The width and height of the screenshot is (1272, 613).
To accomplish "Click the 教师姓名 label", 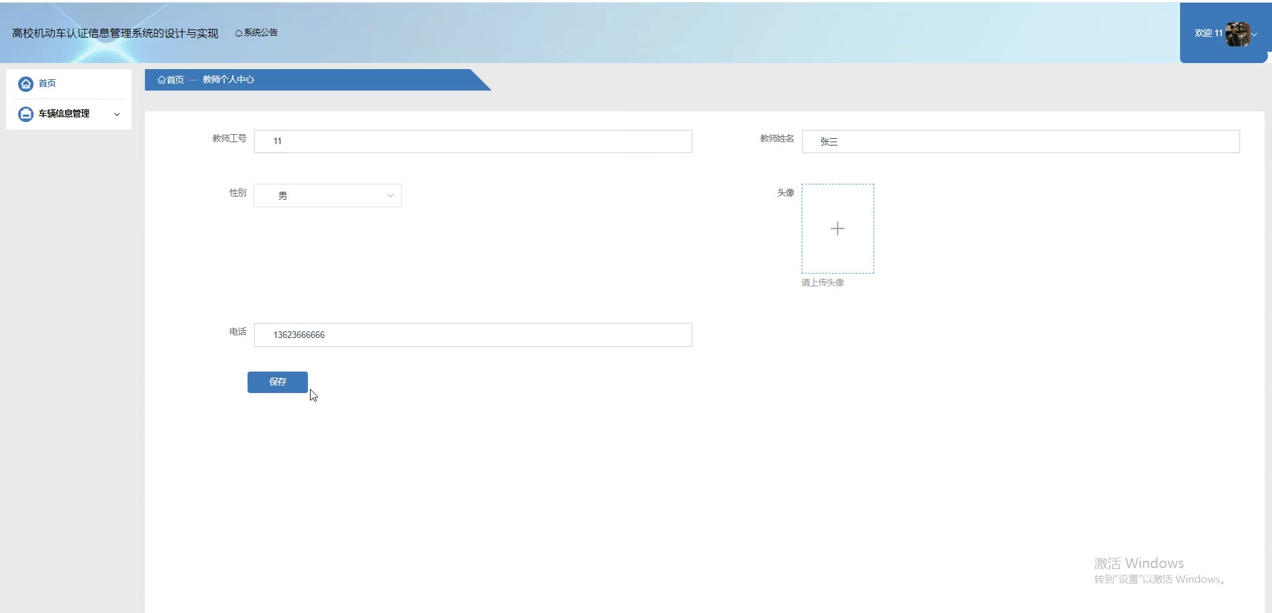I will 777,138.
